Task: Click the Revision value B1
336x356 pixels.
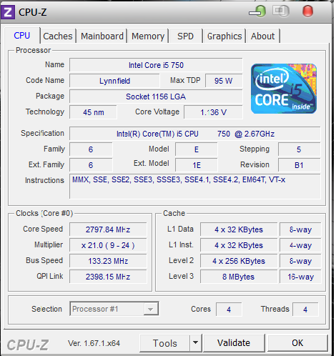Action: 299,165
